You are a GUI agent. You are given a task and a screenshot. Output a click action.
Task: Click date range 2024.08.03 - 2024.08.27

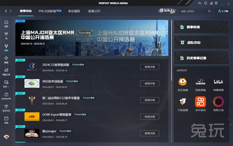tap(55, 120)
